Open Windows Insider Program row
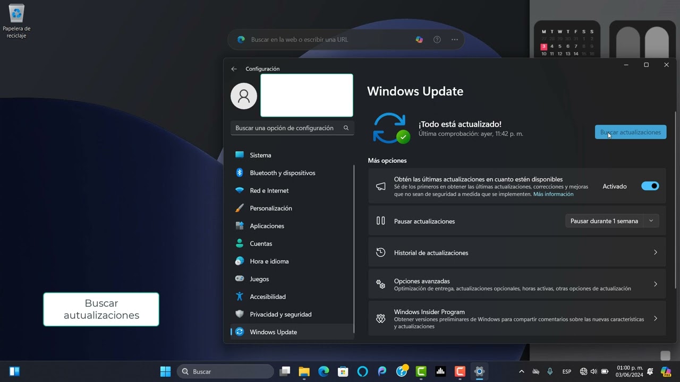 click(517, 318)
